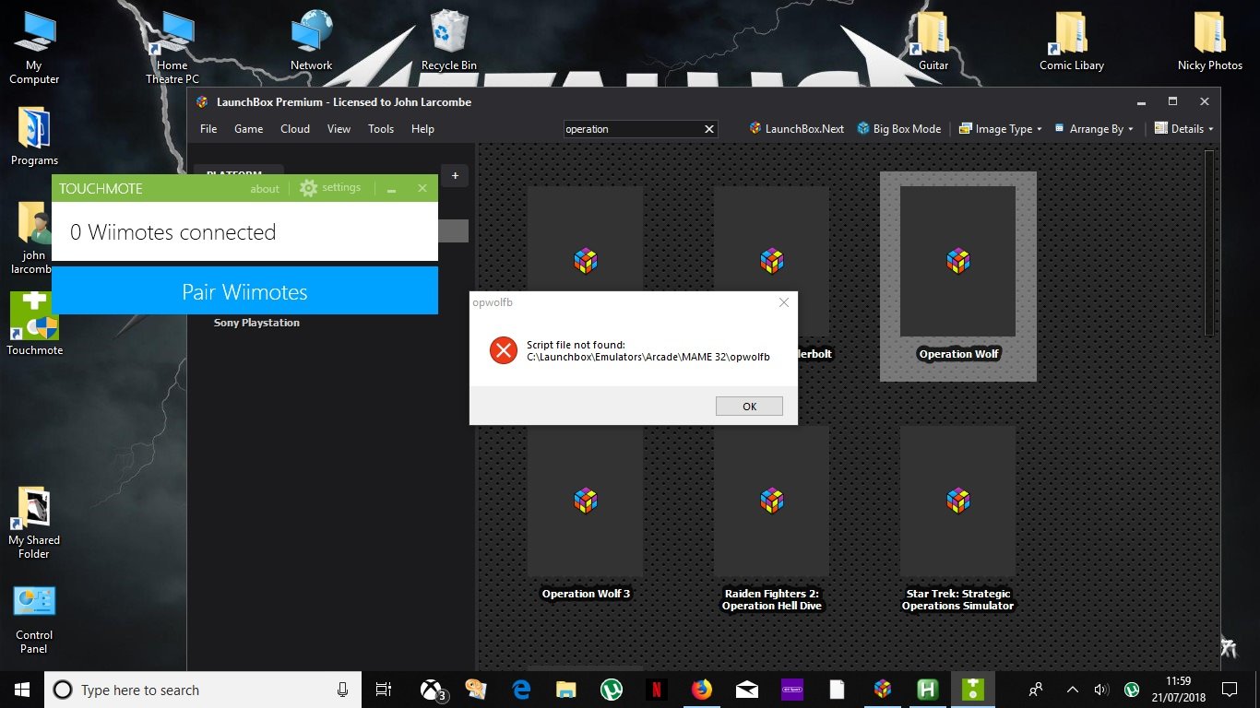Open Home Theatre PC shortcut

point(172,48)
